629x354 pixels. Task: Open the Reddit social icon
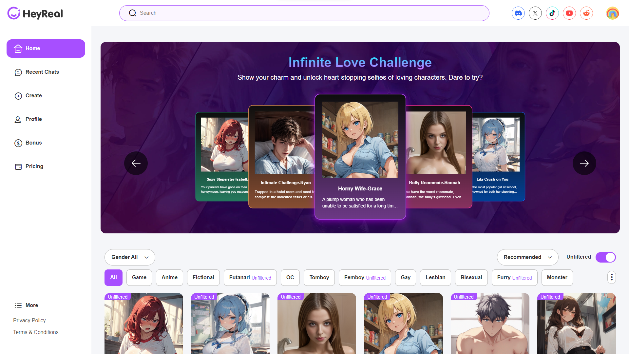[586, 13]
